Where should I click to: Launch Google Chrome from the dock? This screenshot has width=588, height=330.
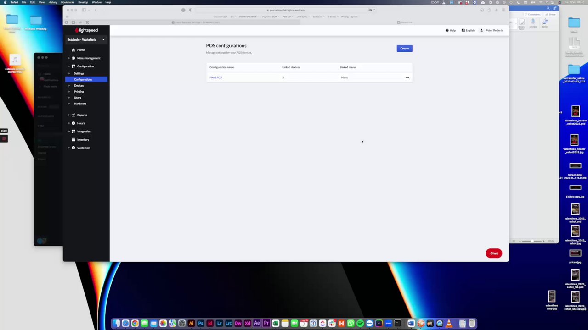135,324
